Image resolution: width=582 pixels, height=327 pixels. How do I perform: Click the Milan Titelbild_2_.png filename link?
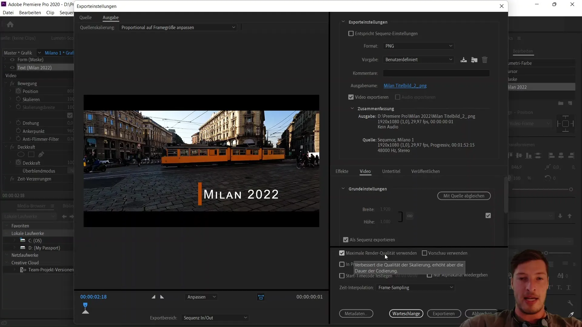tap(405, 85)
